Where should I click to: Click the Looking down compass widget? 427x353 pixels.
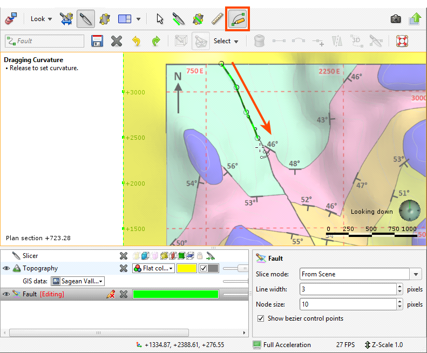409,211
